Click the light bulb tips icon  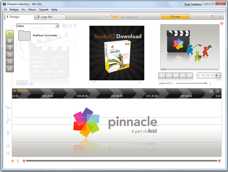[x=220, y=17]
